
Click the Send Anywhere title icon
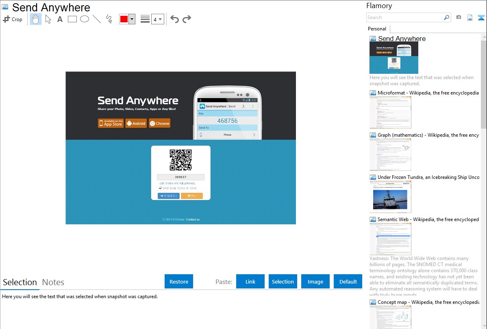(5, 7)
